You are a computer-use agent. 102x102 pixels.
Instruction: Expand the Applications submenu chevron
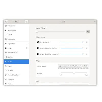click(x=27, y=44)
